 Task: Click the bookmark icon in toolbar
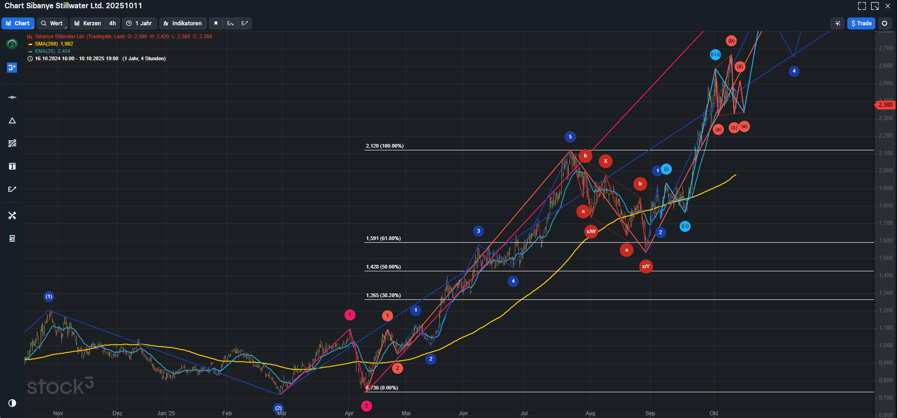click(x=216, y=23)
